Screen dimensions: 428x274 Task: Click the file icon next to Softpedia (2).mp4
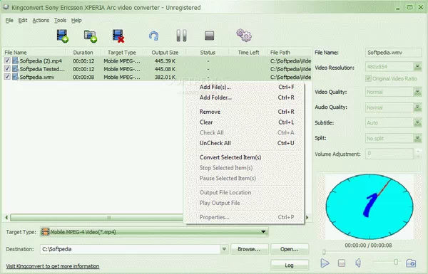click(x=15, y=60)
